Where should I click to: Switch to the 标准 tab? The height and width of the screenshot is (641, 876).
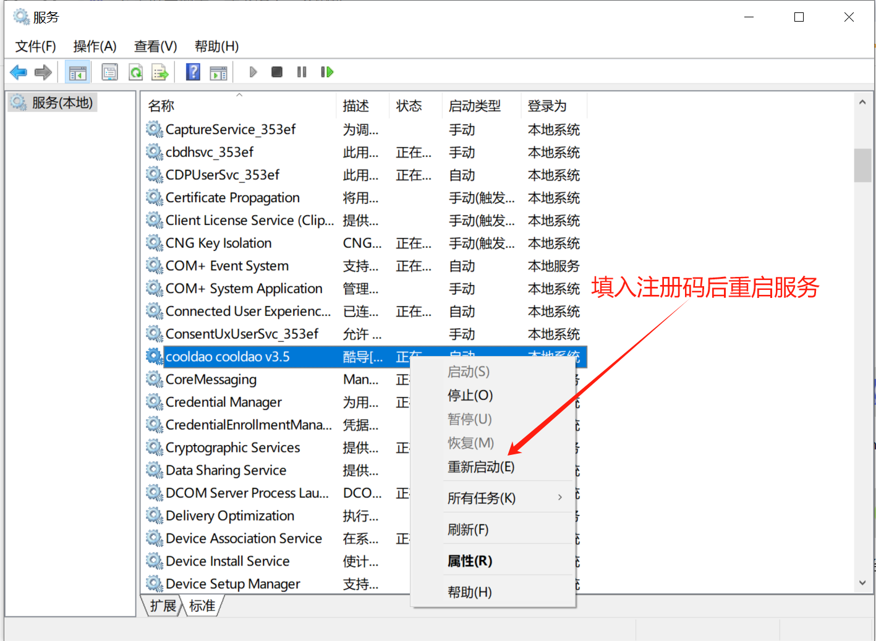click(202, 606)
